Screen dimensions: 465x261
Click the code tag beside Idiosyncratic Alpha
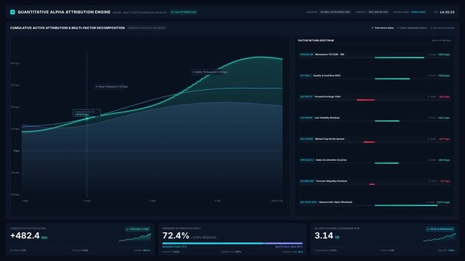(308, 202)
